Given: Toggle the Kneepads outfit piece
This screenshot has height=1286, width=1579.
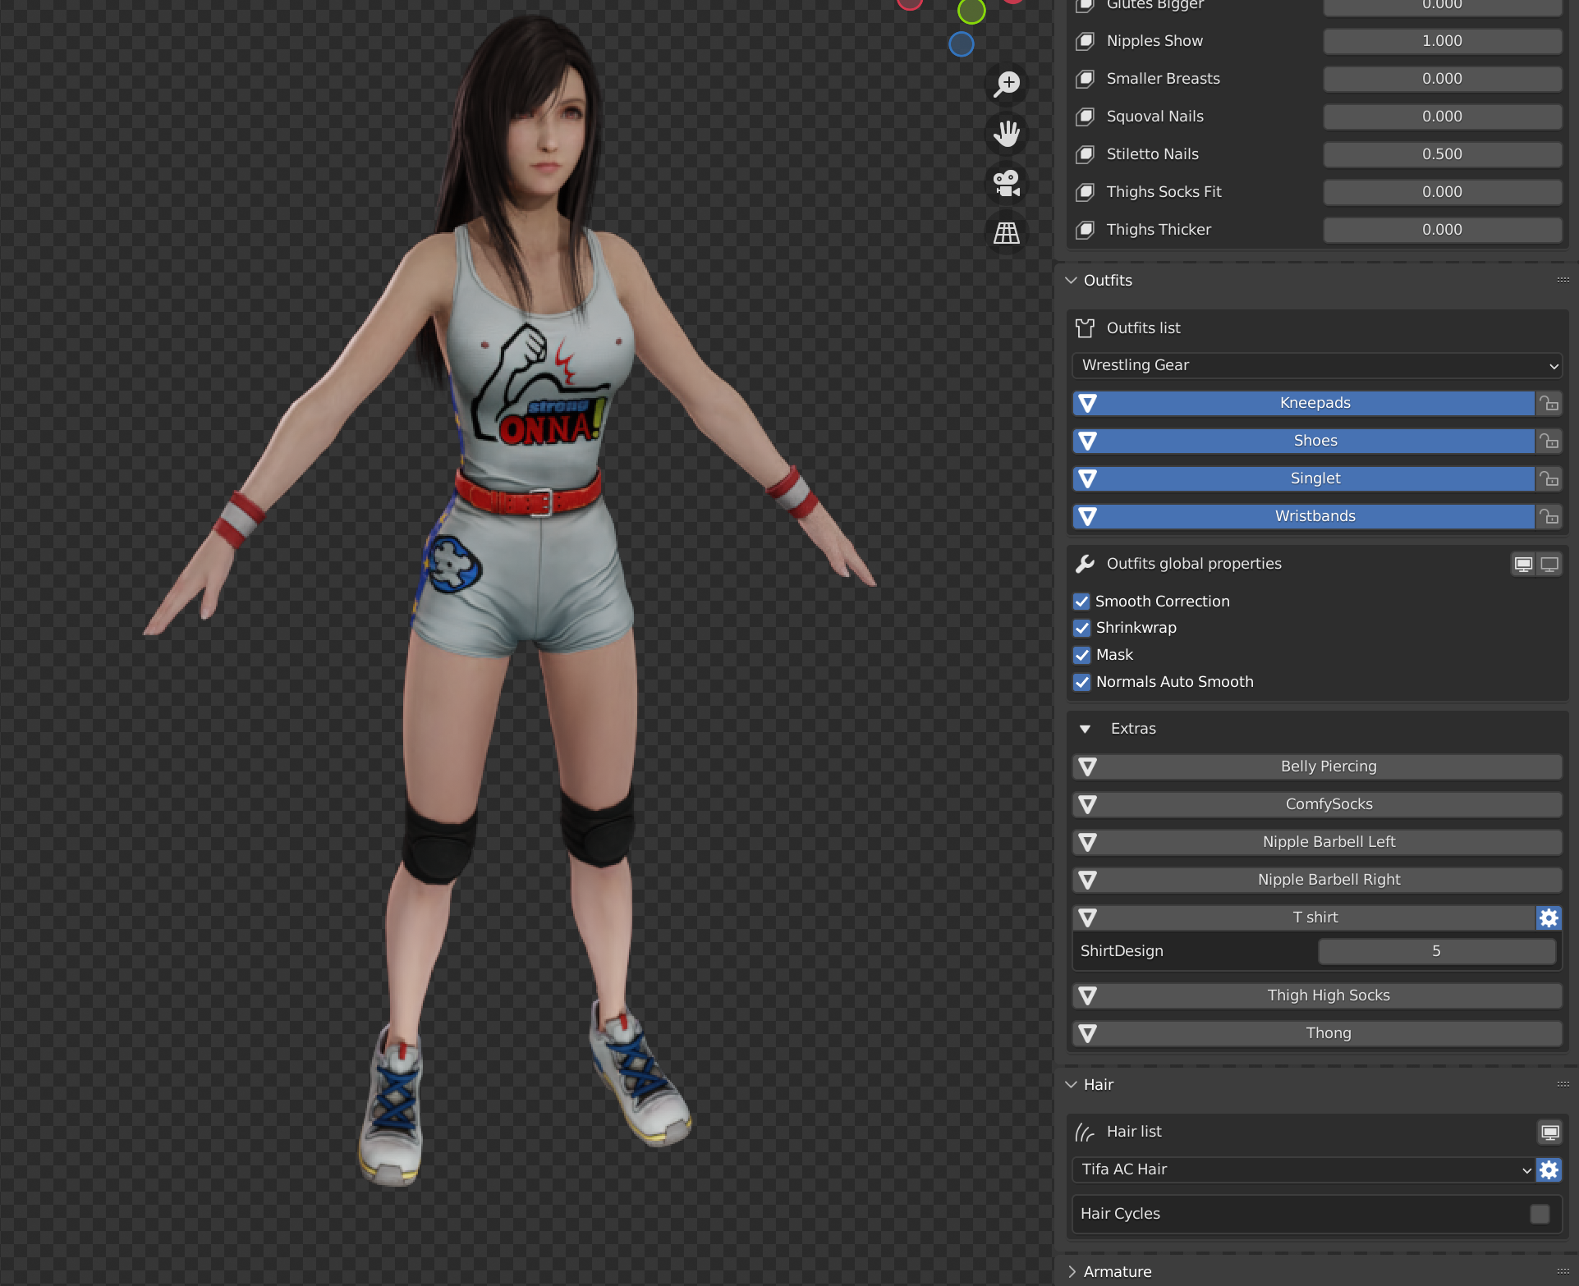Looking at the screenshot, I should (1304, 403).
